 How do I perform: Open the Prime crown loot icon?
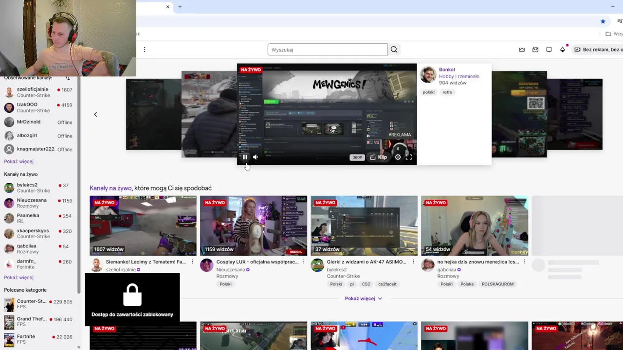[522, 50]
